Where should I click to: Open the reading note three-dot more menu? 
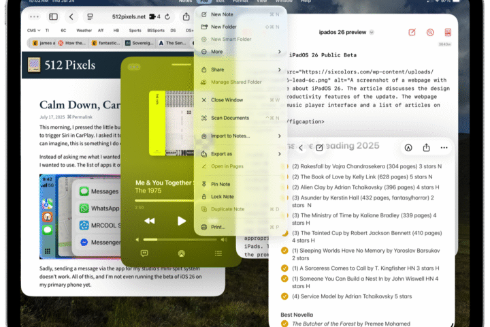(444, 148)
